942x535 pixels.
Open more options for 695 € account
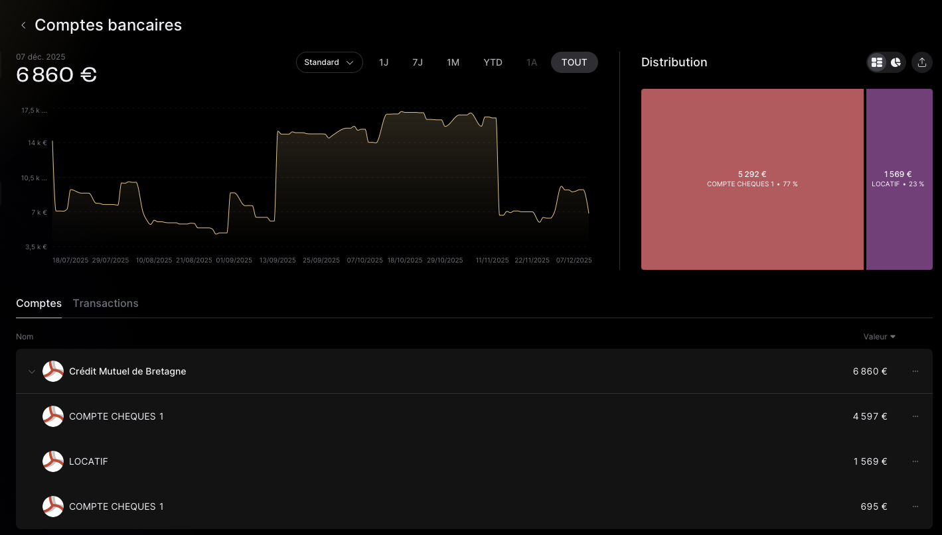pos(915,506)
